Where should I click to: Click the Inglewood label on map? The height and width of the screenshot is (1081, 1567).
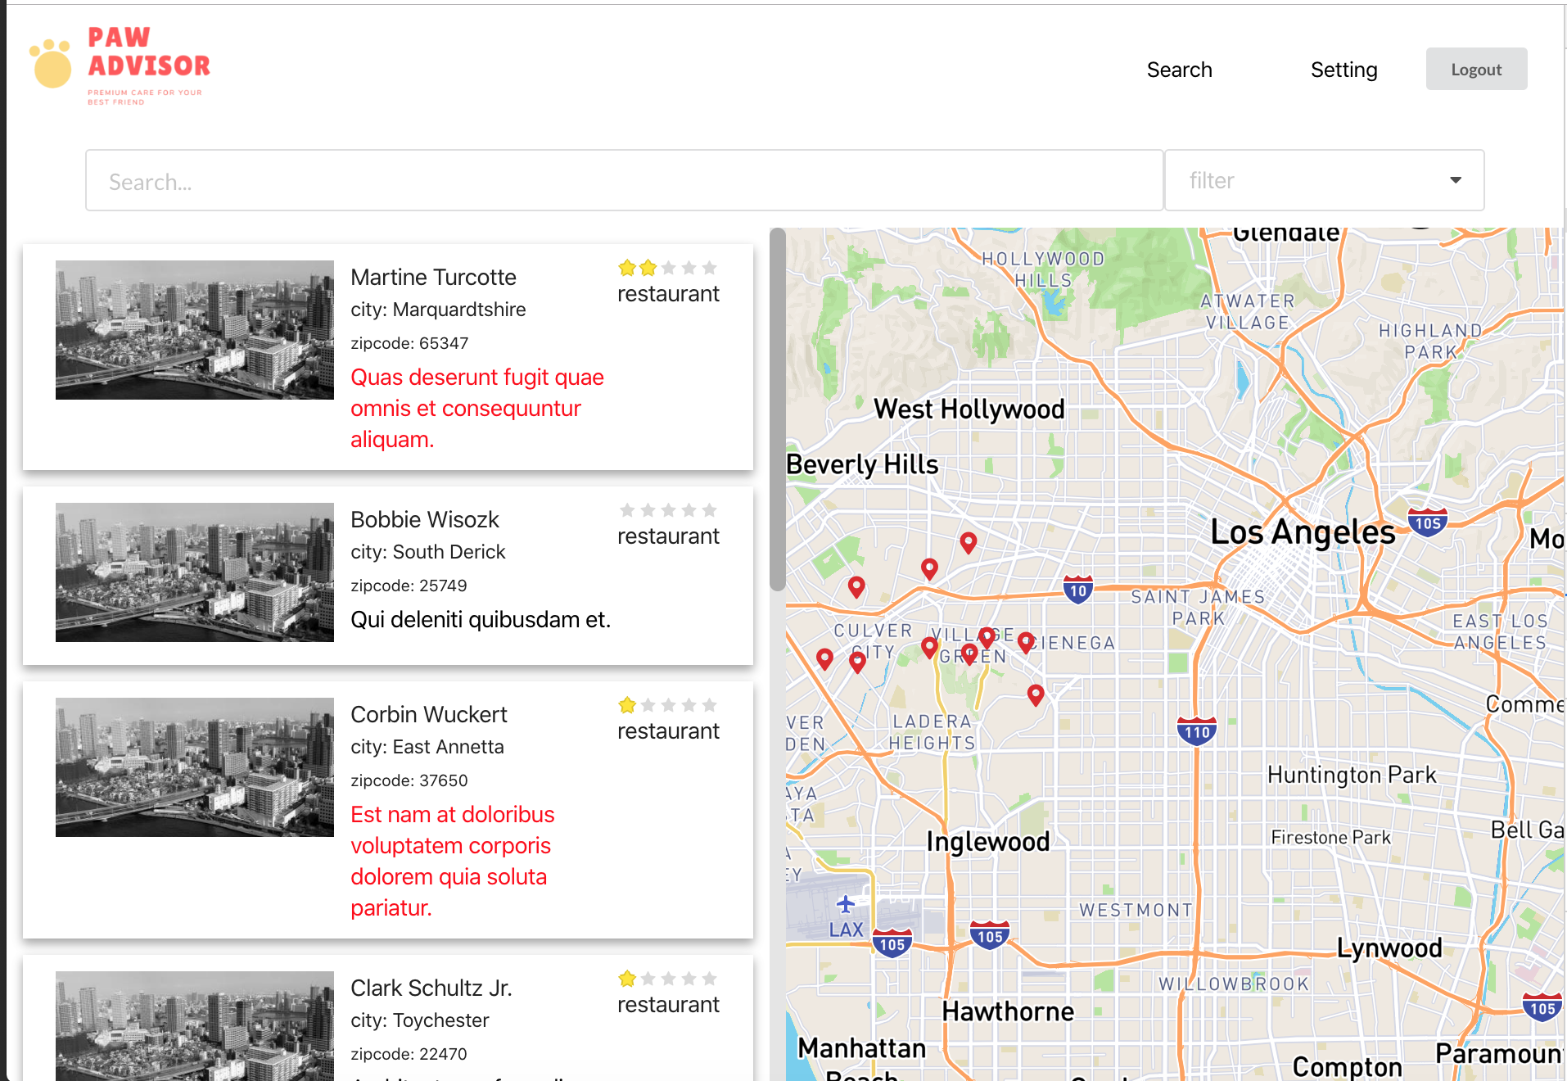987,842
